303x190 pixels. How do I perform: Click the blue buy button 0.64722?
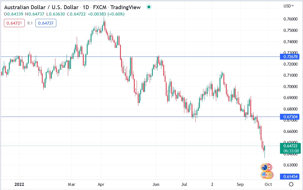[x=46, y=23]
